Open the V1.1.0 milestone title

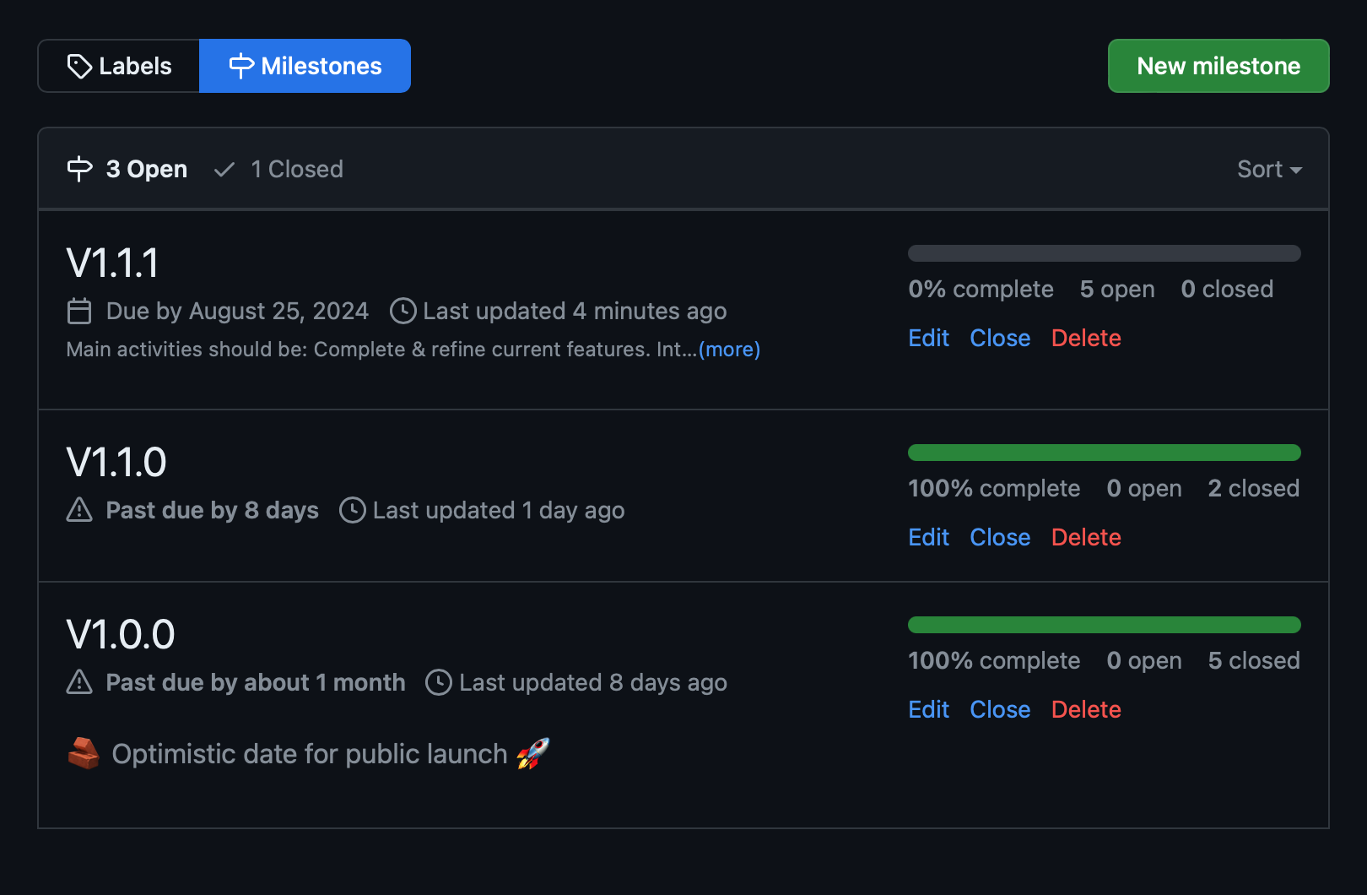pos(116,462)
